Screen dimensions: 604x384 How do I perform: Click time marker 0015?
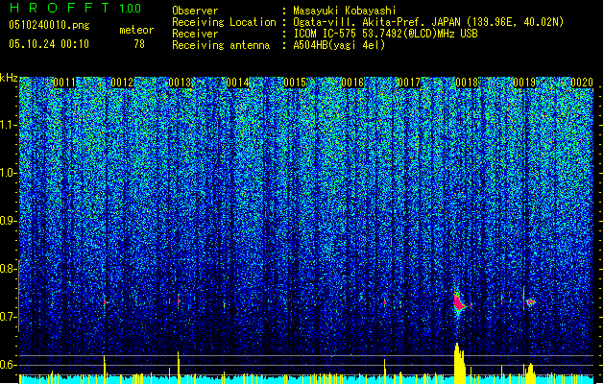295,83
